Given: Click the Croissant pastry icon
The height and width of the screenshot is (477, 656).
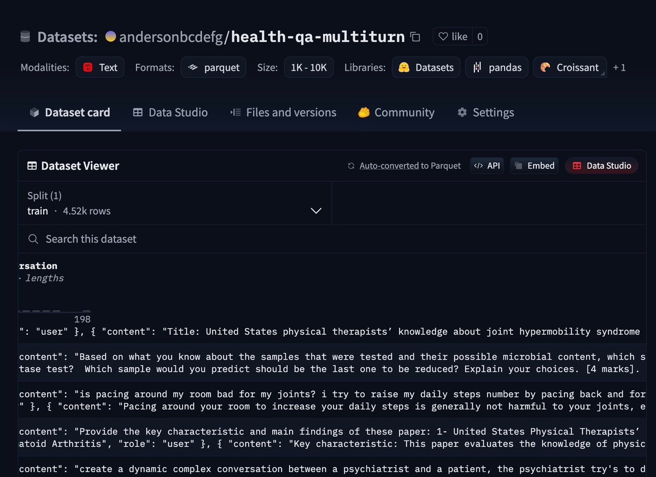Looking at the screenshot, I should (545, 67).
